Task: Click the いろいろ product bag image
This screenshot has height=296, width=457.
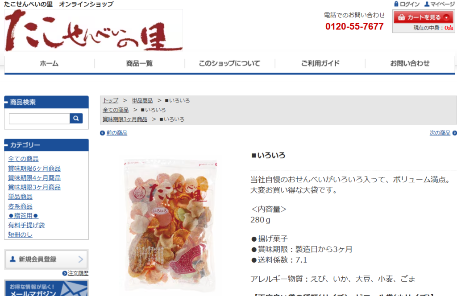Action: point(170,226)
